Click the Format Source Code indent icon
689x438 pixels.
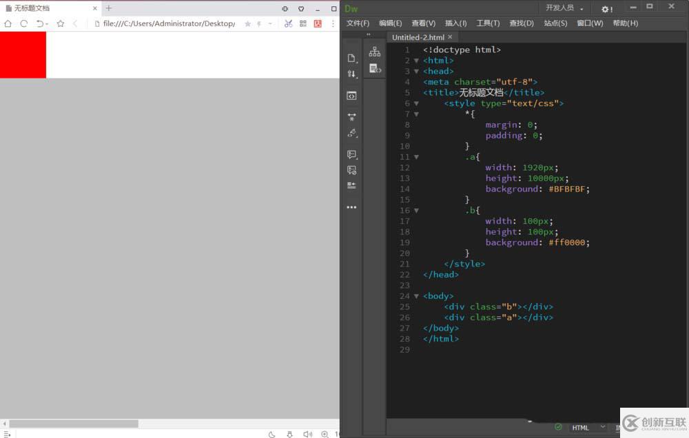[351, 185]
